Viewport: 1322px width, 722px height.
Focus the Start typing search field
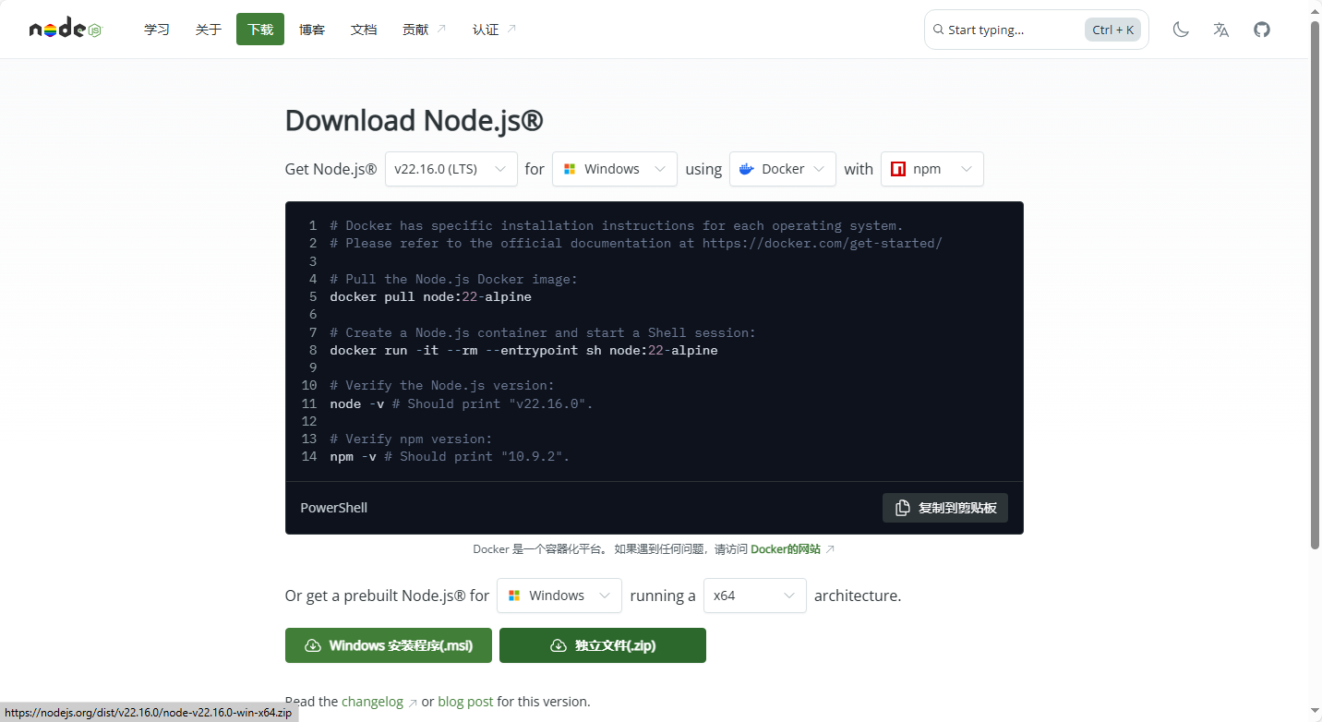(x=1037, y=30)
